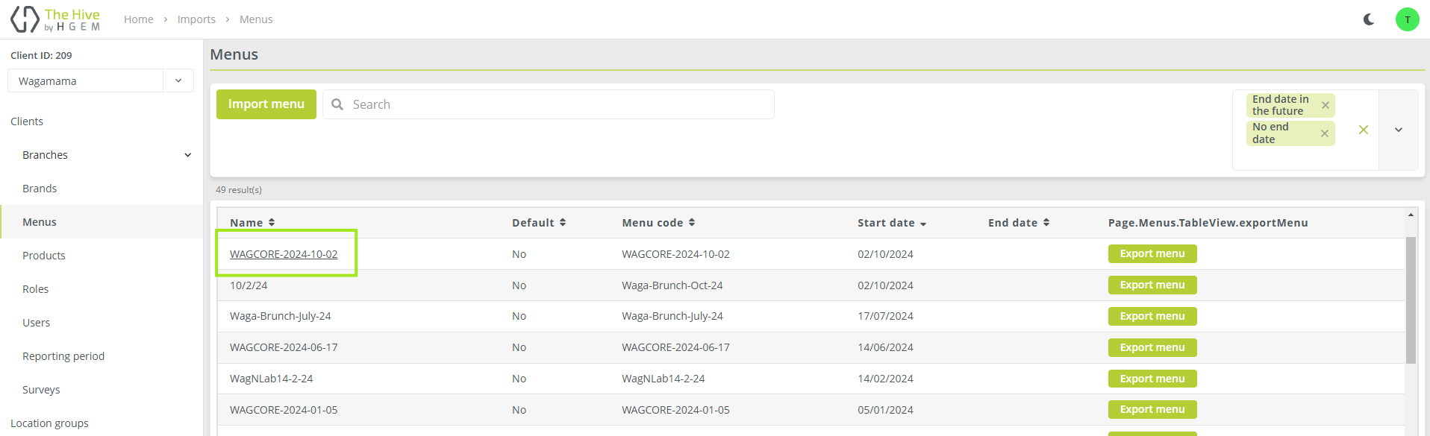The height and width of the screenshot is (436, 1430).
Task: Expand the Branches submenu
Action: pos(187,155)
